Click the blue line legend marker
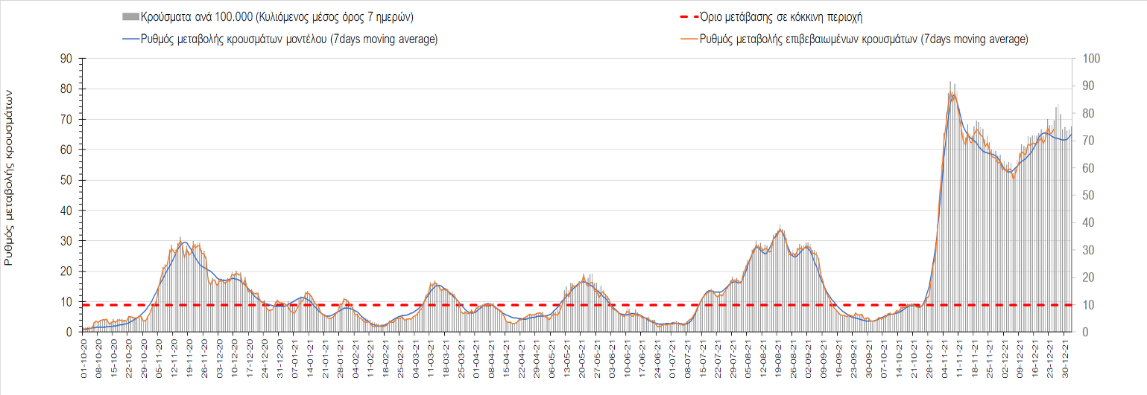Image resolution: width=1147 pixels, height=395 pixels. [130, 39]
